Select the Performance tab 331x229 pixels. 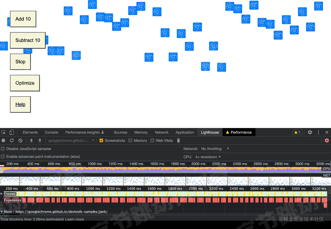(x=239, y=132)
